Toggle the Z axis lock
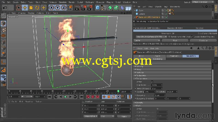This screenshot has width=218, height=122. coord(64,8)
